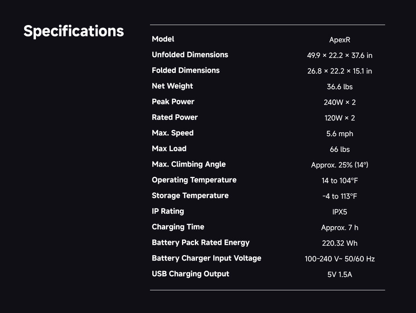Viewport: 416px width, 313px height.
Task: Click the Unfolded Dimensions label
Action: 190,55
